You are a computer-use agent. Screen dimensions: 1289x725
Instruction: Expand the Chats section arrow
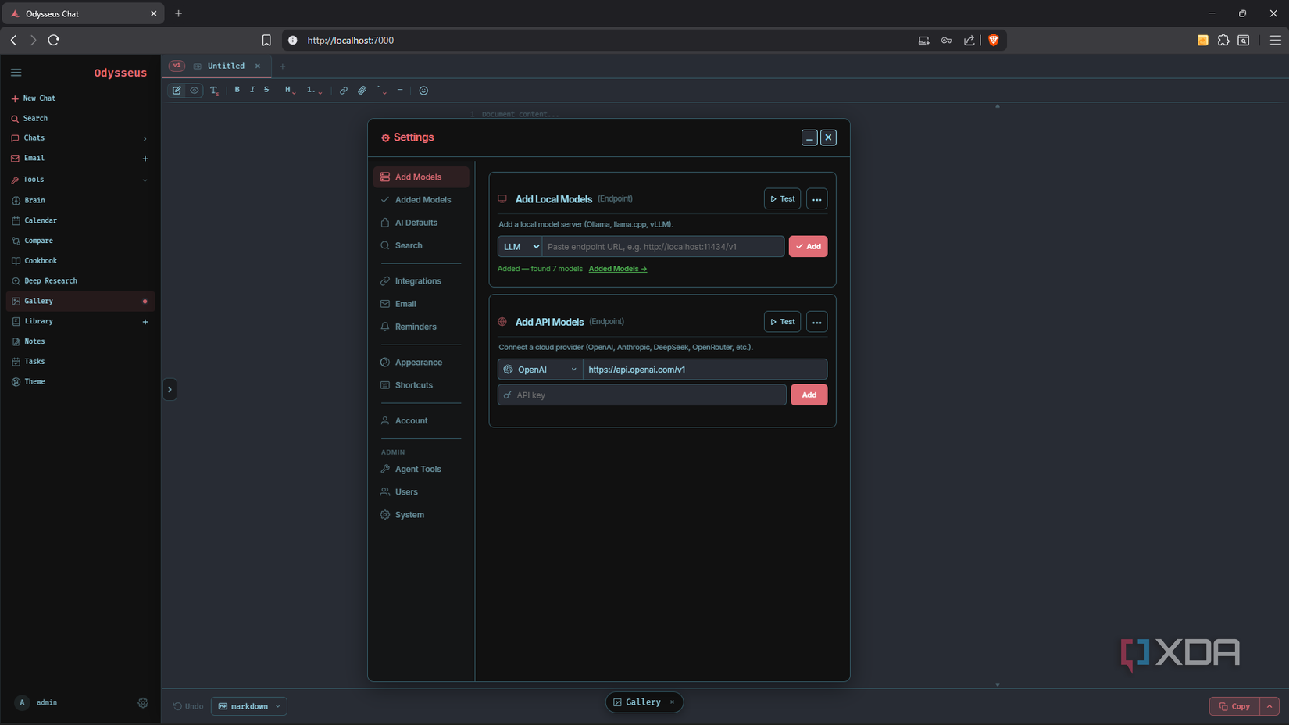145,138
